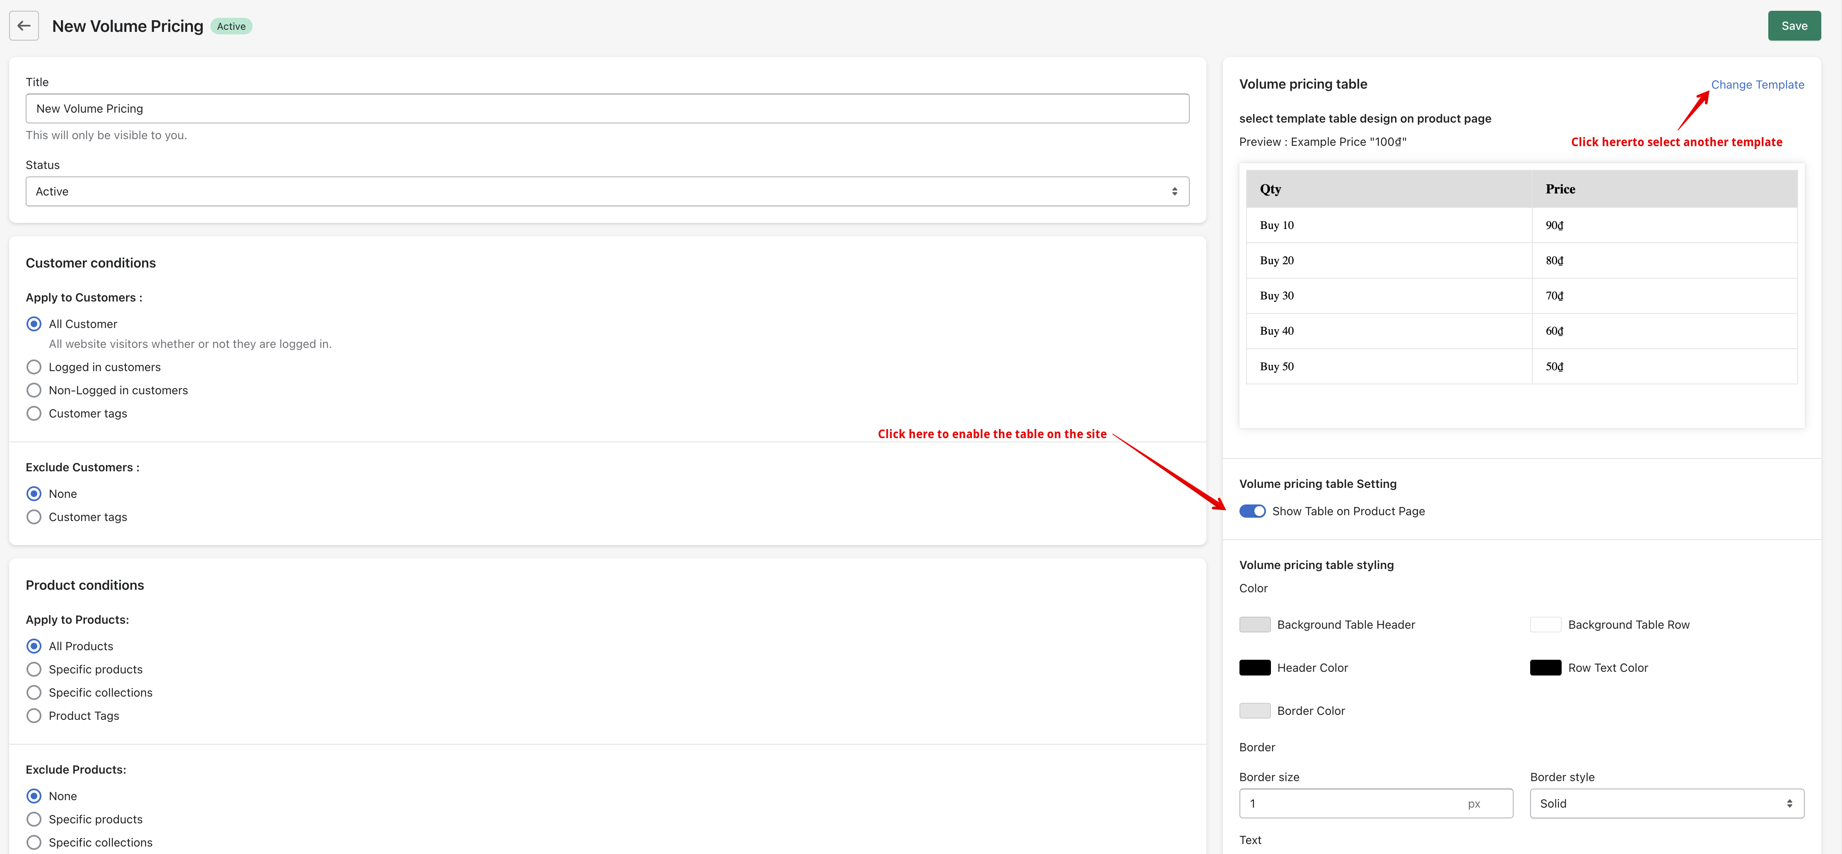Open Row Text Color swatch
This screenshot has height=854, width=1842.
(x=1545, y=668)
